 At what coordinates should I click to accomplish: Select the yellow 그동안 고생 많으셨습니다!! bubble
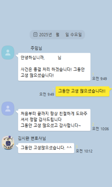point(82,91)
